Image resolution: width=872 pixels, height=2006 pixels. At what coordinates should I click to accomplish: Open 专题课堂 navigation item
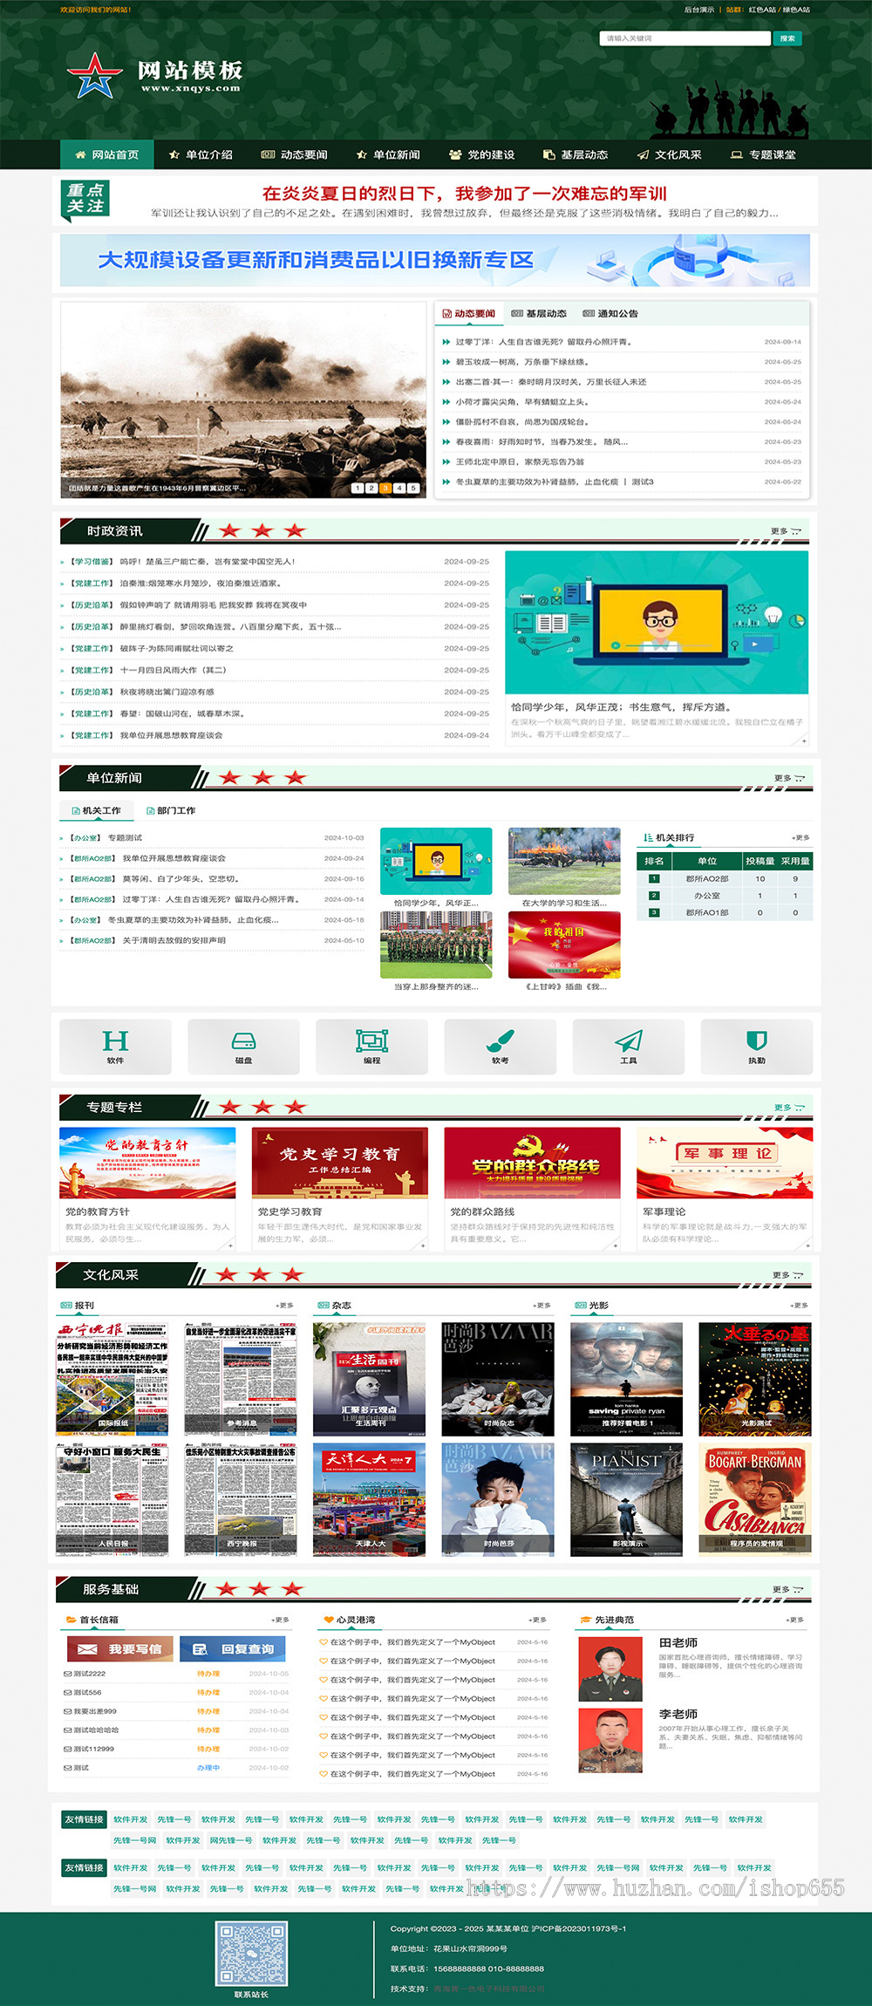click(763, 154)
